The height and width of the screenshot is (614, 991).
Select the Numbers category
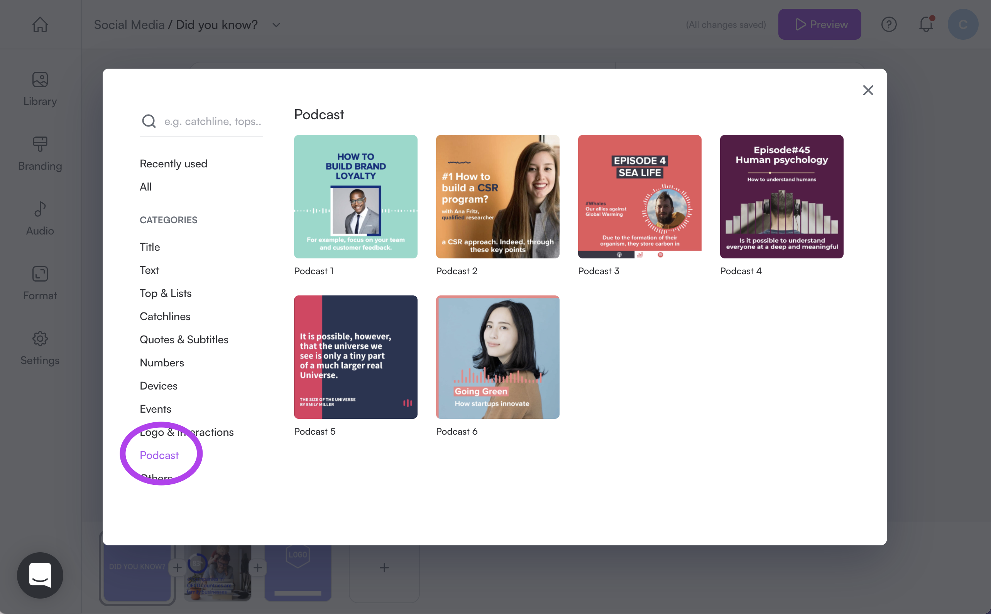point(162,363)
